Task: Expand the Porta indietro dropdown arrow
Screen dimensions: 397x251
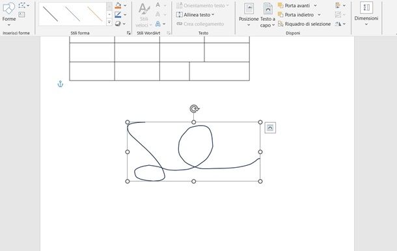Action: tap(319, 15)
